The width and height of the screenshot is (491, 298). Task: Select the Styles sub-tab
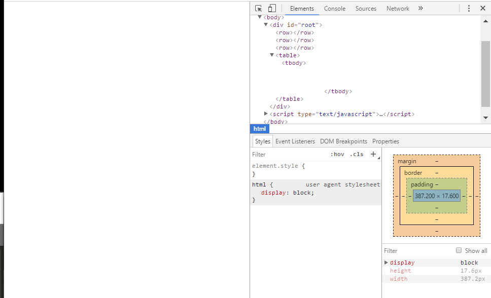tap(262, 141)
